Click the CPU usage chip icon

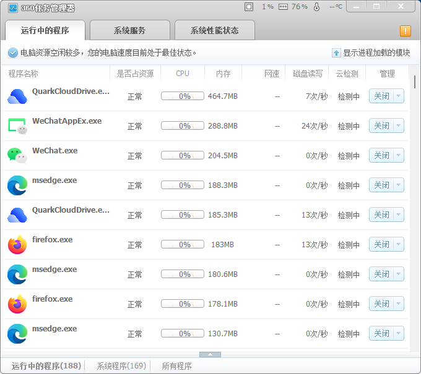[249, 7]
